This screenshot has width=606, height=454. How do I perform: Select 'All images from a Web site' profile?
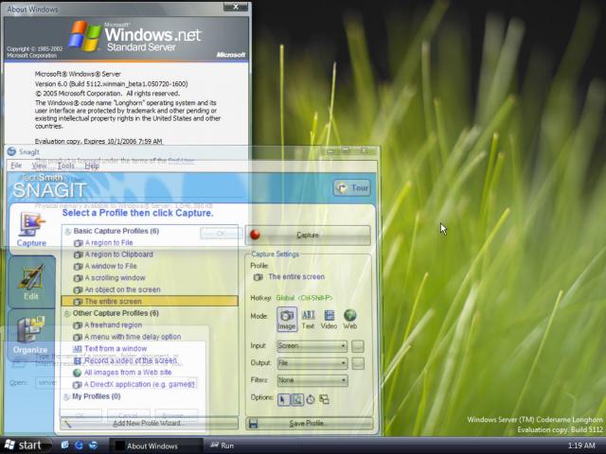(x=128, y=373)
